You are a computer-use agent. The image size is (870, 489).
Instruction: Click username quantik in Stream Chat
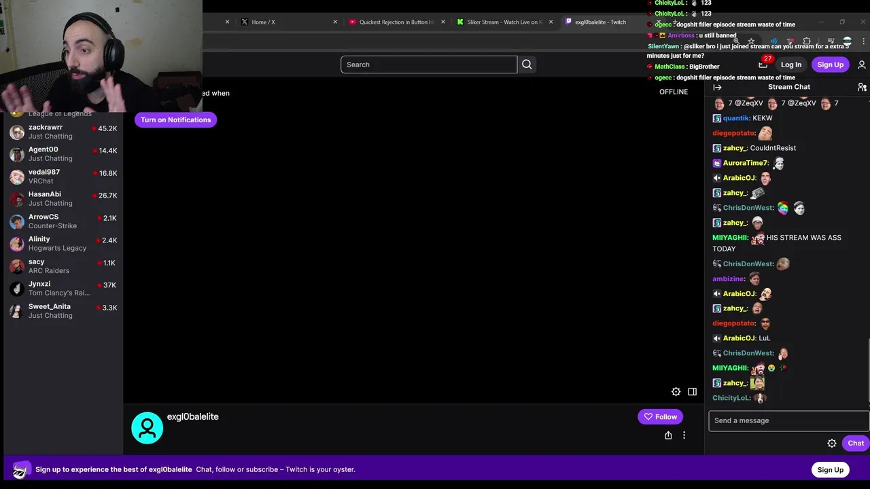click(x=736, y=118)
